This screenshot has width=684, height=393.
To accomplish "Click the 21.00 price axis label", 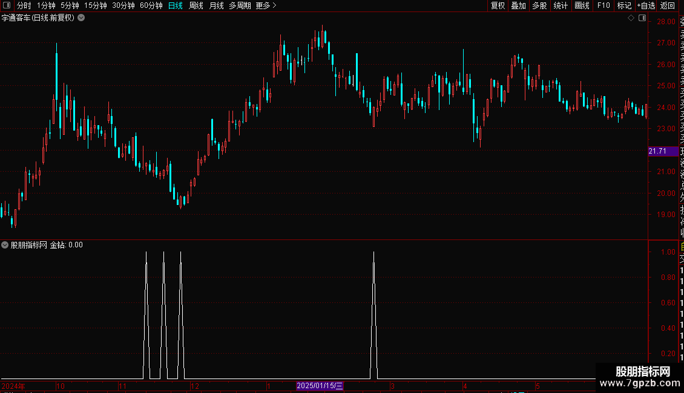I will pyautogui.click(x=666, y=172).
